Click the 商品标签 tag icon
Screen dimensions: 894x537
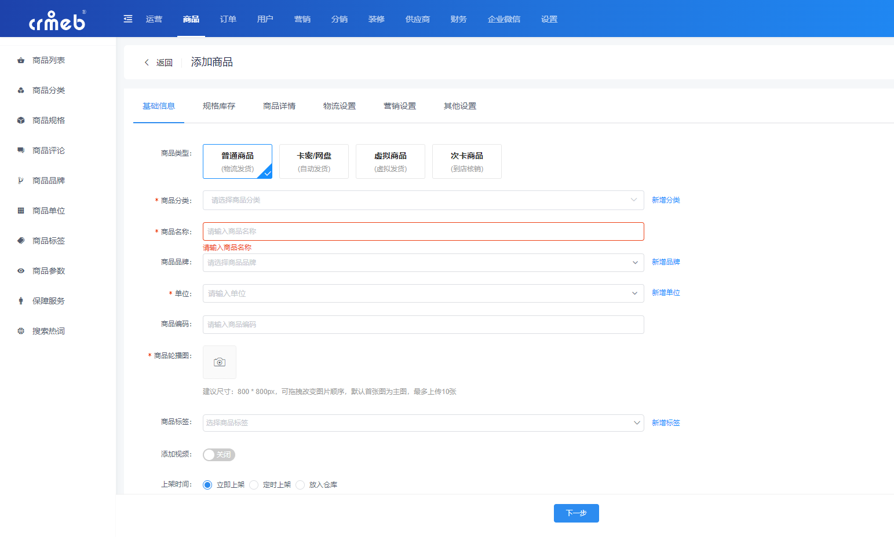21,241
